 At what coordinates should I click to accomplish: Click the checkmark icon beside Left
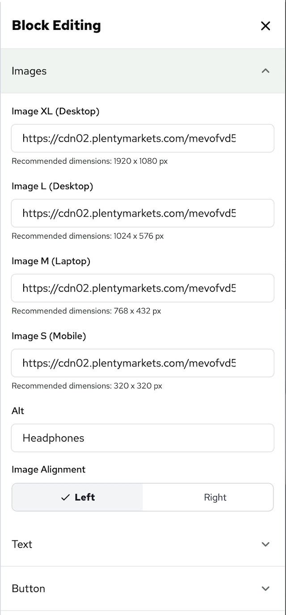click(x=66, y=497)
